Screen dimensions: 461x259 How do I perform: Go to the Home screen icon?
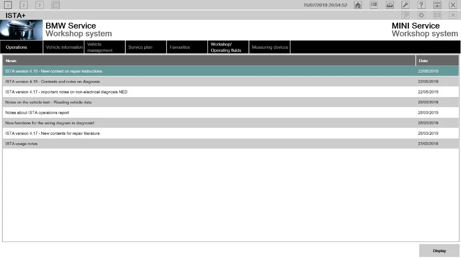coord(358,5)
